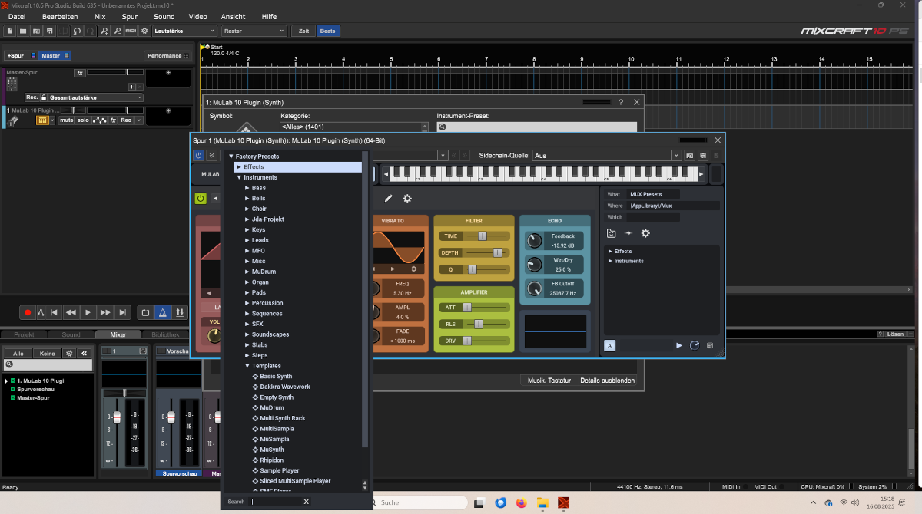Open the Firefox icon in the taskbar

click(522, 502)
